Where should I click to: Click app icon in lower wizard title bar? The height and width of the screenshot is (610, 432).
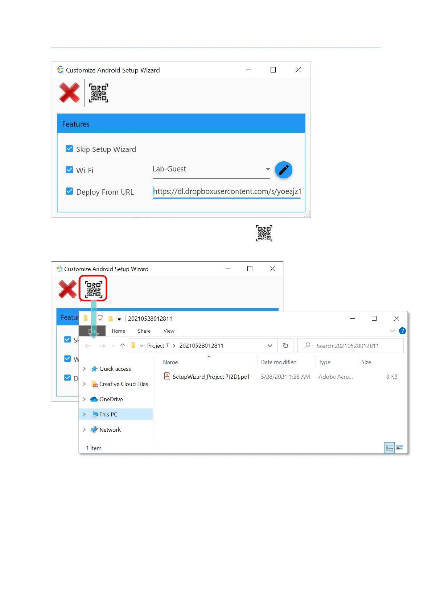(59, 269)
